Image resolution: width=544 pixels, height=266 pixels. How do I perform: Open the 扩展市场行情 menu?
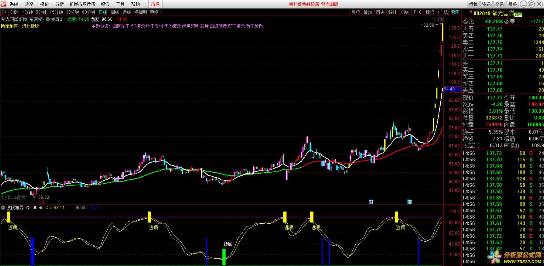(x=82, y=4)
